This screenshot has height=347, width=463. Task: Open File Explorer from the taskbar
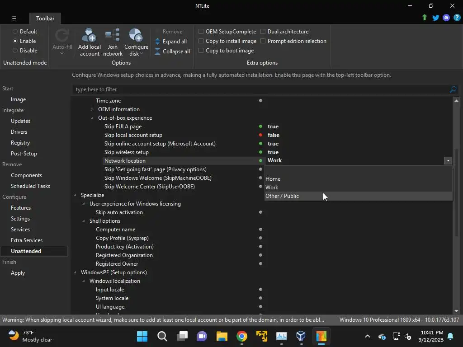point(222,336)
